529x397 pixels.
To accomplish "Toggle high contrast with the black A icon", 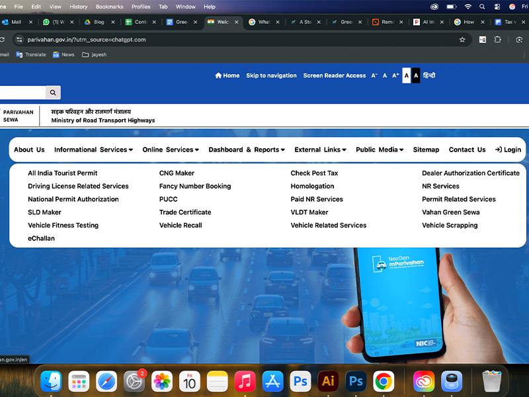I will pyautogui.click(x=415, y=75).
